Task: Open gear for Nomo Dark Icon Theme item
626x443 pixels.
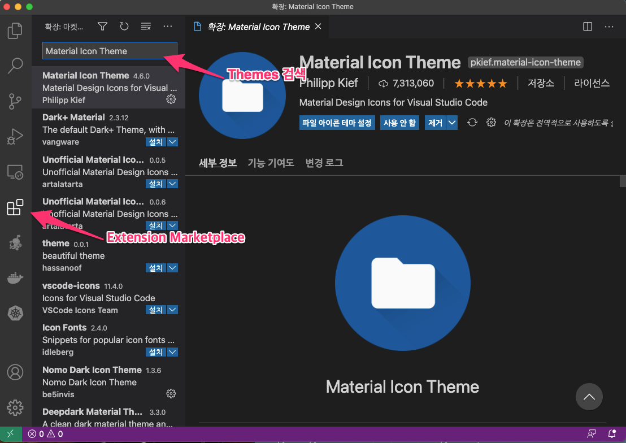Action: [x=171, y=393]
